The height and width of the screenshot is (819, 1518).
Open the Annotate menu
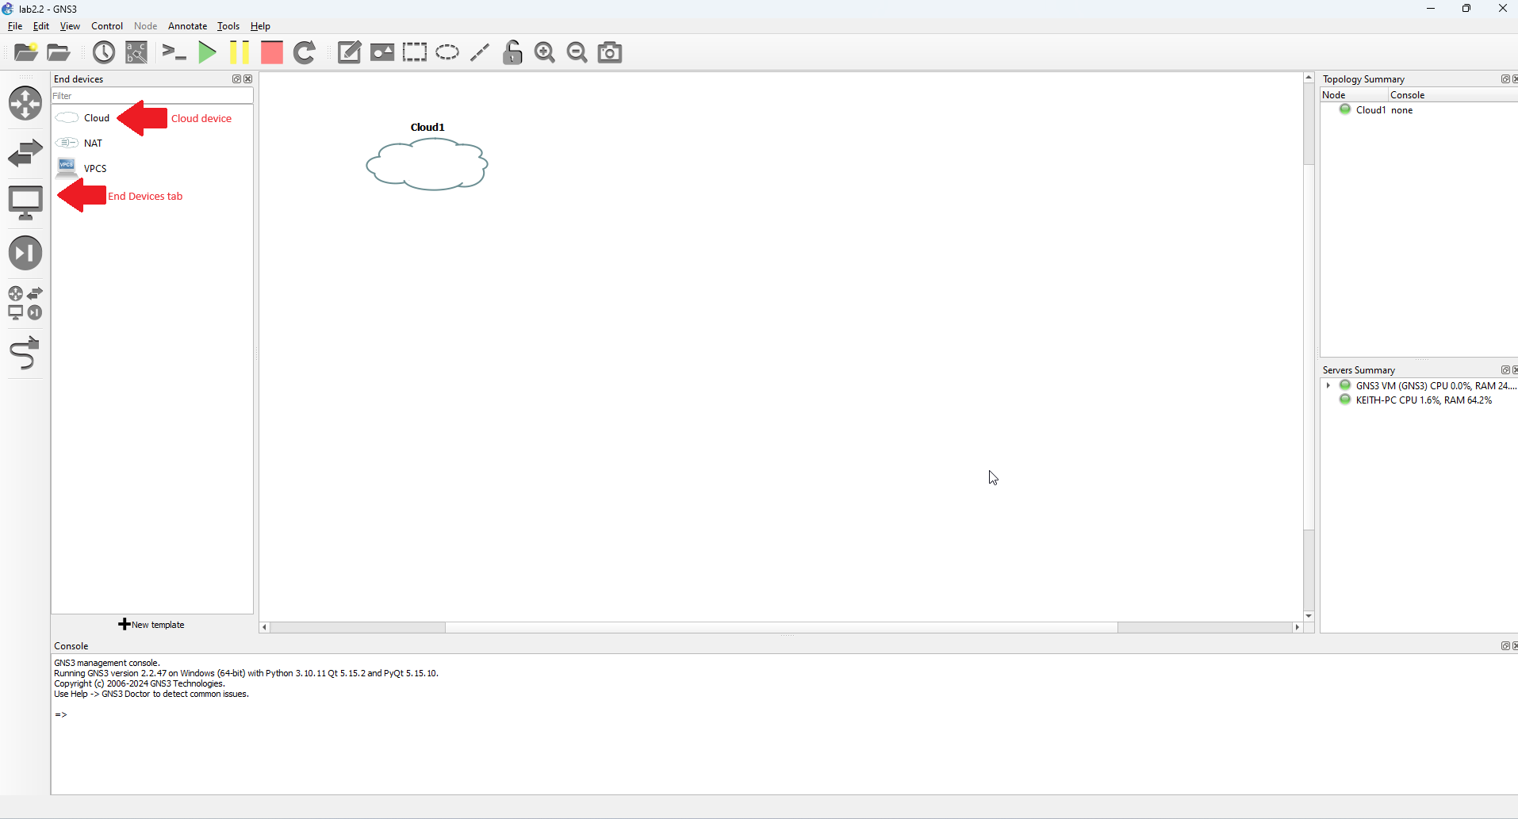(x=187, y=25)
